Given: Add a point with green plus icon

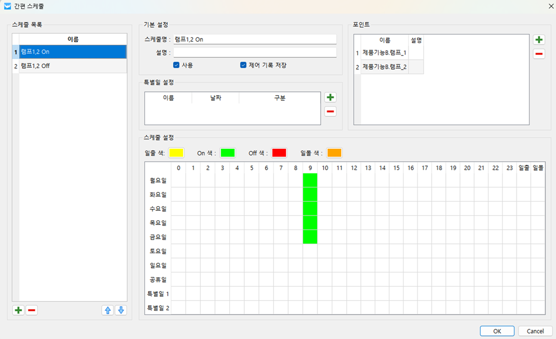Looking at the screenshot, I should point(539,40).
